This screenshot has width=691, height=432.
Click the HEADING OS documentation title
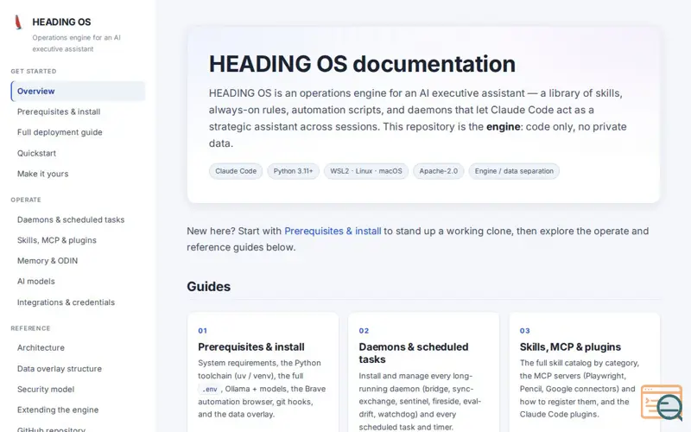[362, 64]
